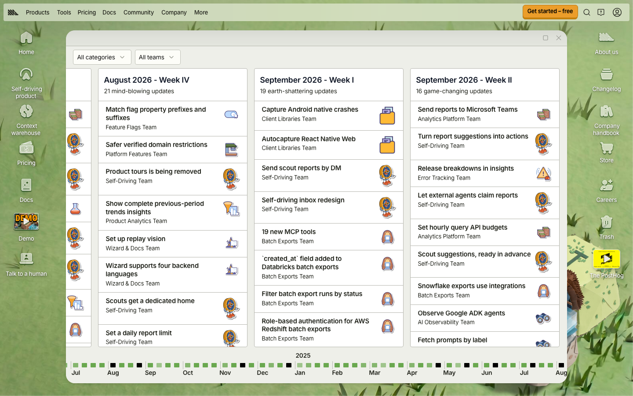Click the binoculars icon beside Observe Google ADK agents
The height and width of the screenshot is (396, 633).
pyautogui.click(x=543, y=318)
